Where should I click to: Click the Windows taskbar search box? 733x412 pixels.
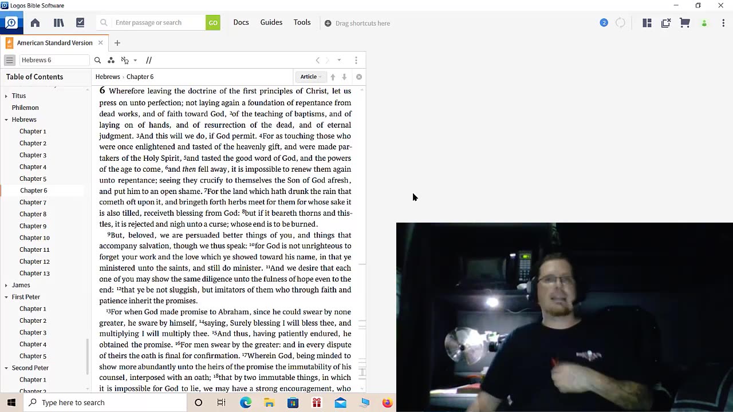pos(106,403)
